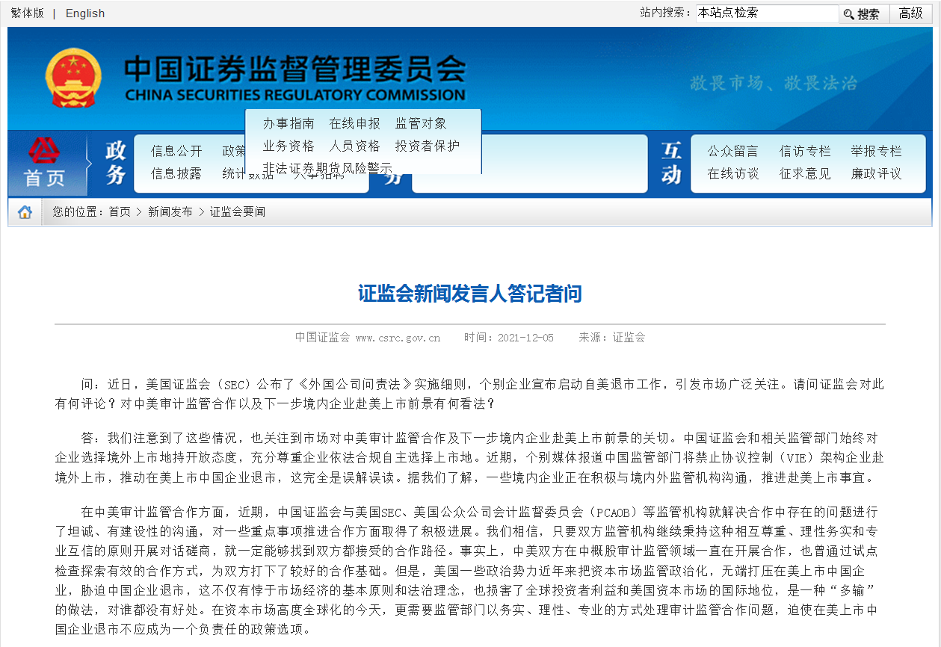Click the slogan 敬畏市场、敬畏法治 in banner
The width and height of the screenshot is (941, 647).
click(774, 83)
